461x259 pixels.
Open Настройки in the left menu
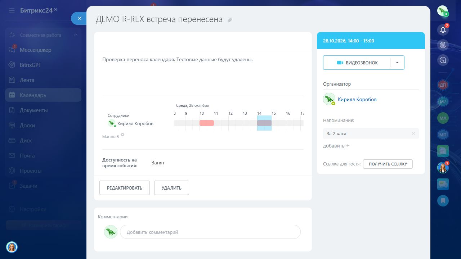[x=43, y=209]
